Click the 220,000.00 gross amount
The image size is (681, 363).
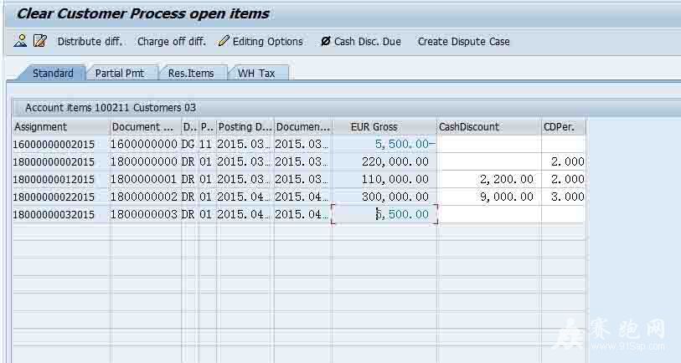pyautogui.click(x=384, y=161)
